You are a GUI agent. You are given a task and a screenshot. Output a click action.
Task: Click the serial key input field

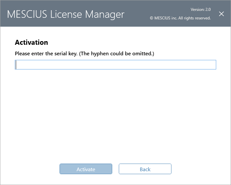[115, 65]
